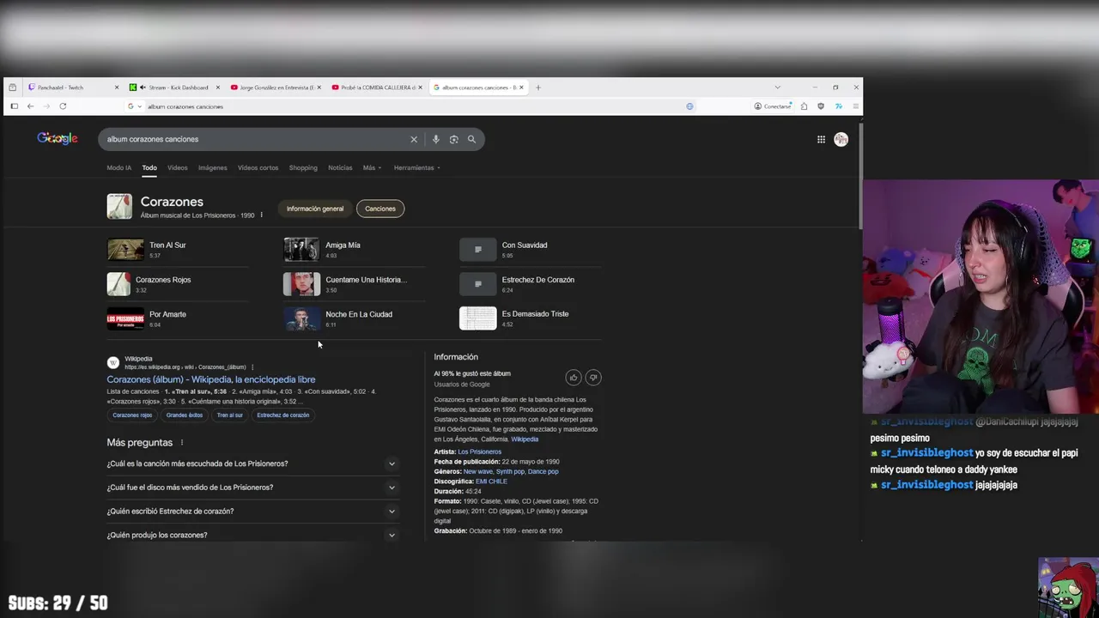This screenshot has height=618, width=1099.
Task: Select the Información general chip
Action: (x=315, y=209)
